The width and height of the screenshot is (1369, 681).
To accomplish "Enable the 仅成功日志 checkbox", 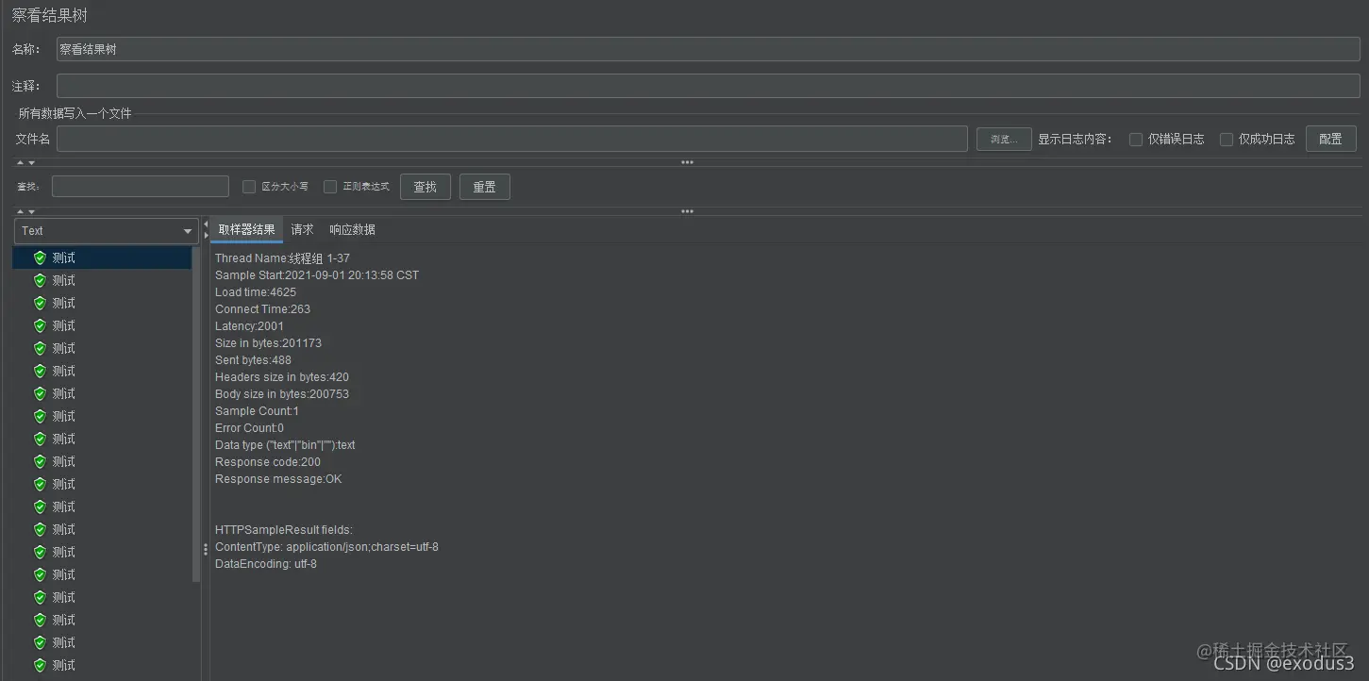I will [x=1227, y=140].
